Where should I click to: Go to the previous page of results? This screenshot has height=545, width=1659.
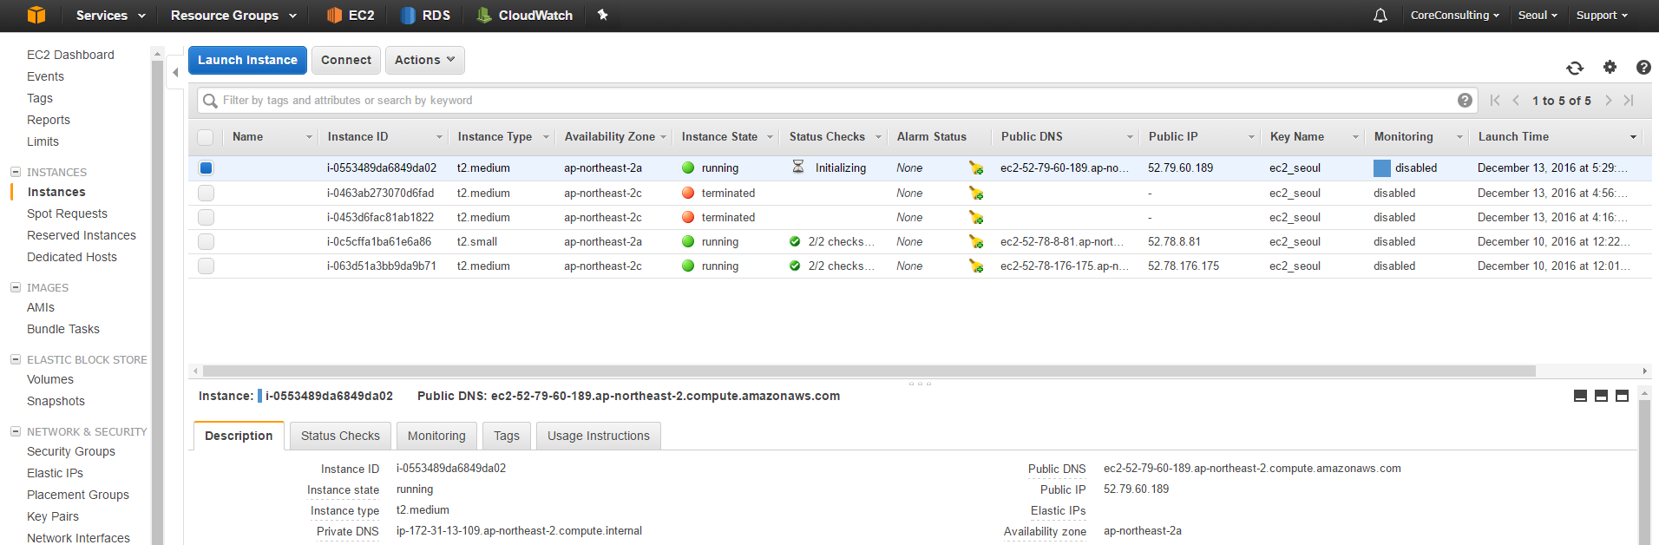(1516, 100)
